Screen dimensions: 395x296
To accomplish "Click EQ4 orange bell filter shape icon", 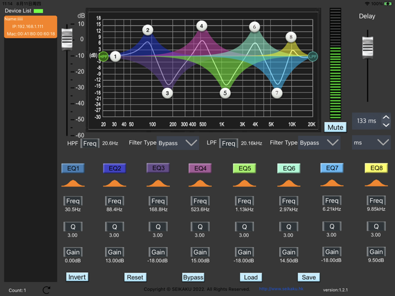I will (x=200, y=183).
